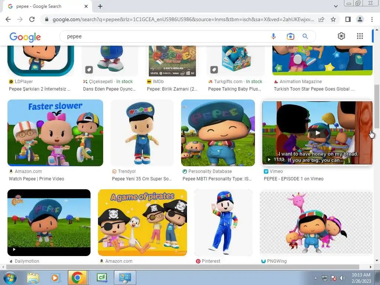Open the Dailymotion Pepee video thumbnail
Image resolution: width=380 pixels, height=285 pixels.
pyautogui.click(x=49, y=223)
